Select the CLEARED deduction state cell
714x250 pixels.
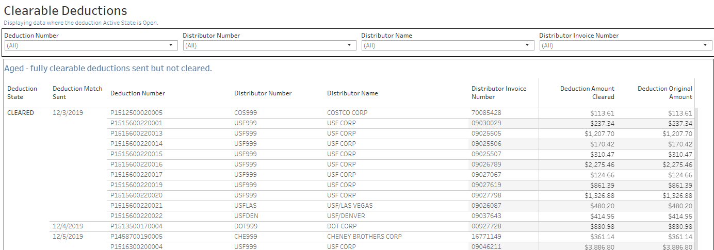pyautogui.click(x=21, y=113)
